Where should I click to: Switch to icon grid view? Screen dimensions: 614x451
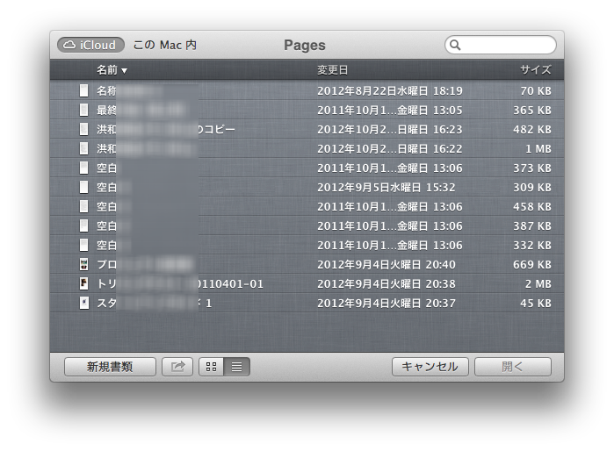[211, 367]
